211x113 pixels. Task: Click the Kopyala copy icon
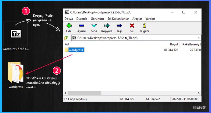(x=107, y=25)
